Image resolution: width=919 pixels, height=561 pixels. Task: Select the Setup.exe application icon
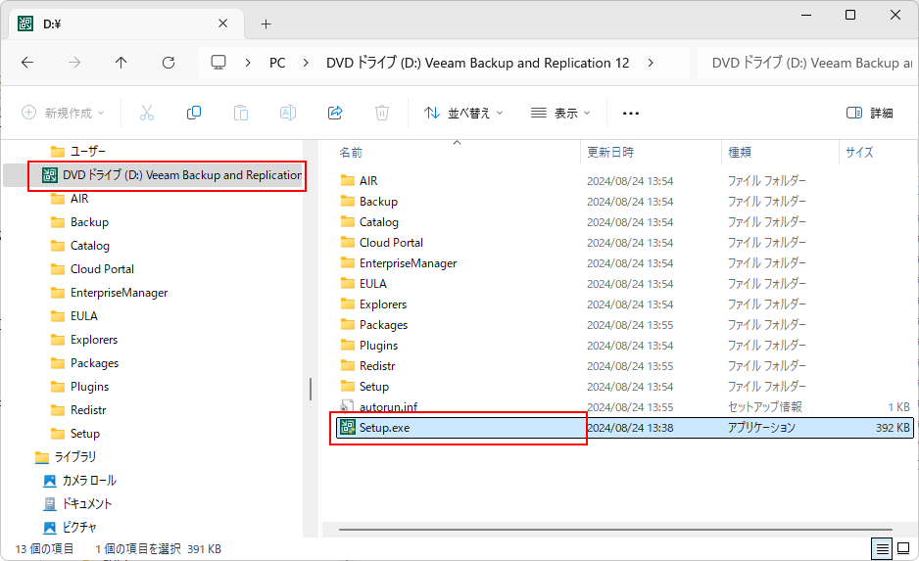click(x=348, y=428)
